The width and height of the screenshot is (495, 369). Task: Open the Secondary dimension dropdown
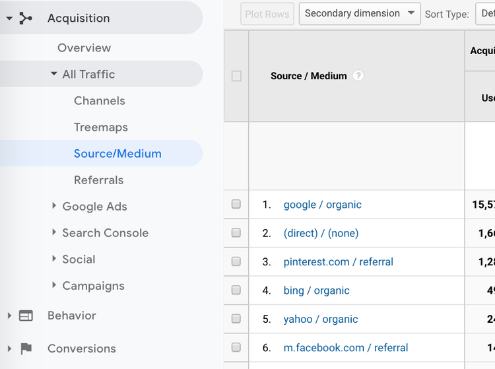coord(360,14)
